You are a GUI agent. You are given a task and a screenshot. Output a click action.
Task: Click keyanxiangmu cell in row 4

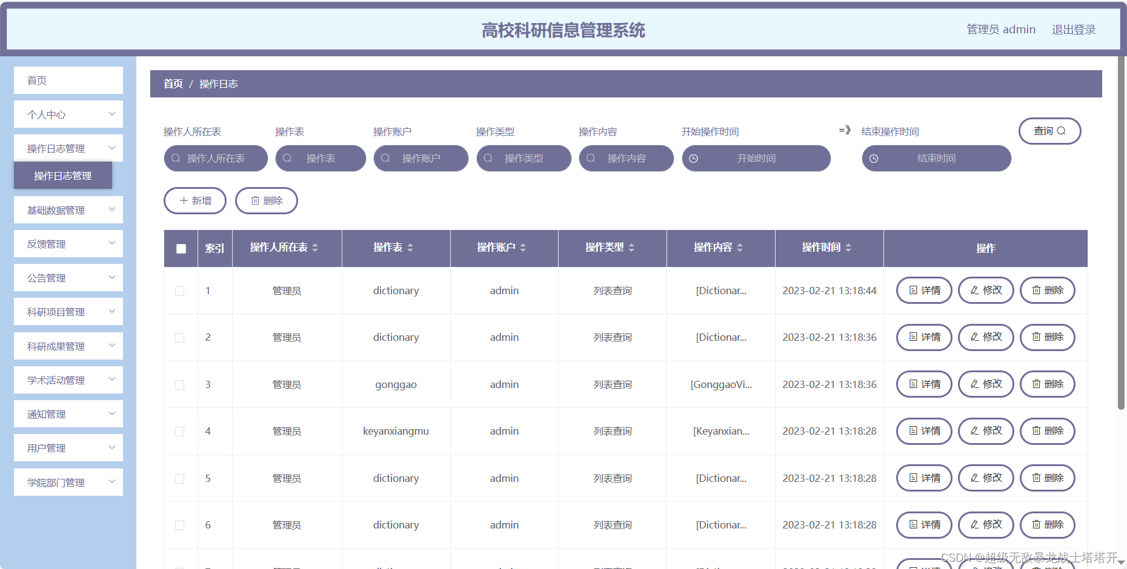coord(396,431)
